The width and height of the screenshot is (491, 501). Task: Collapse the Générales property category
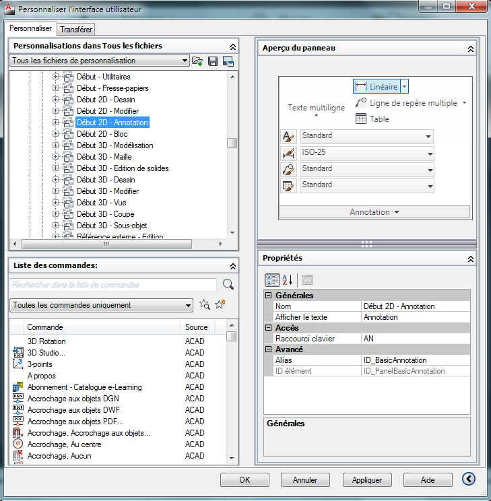[268, 296]
